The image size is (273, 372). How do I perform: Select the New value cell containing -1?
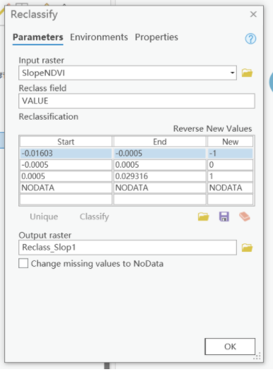click(230, 153)
